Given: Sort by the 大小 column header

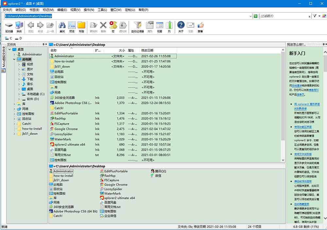Looking at the screenshot, I should 115,50.
